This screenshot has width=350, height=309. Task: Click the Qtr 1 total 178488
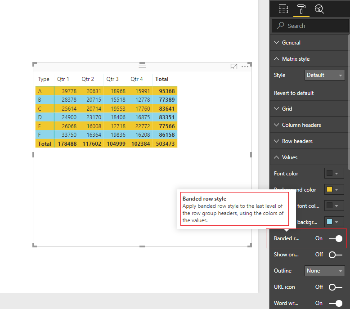[67, 143]
